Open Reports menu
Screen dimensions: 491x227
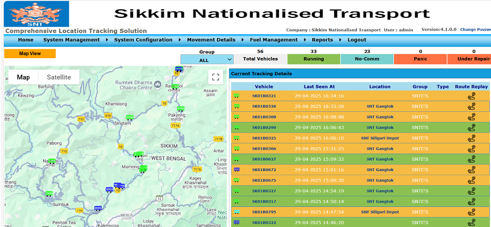[322, 40]
